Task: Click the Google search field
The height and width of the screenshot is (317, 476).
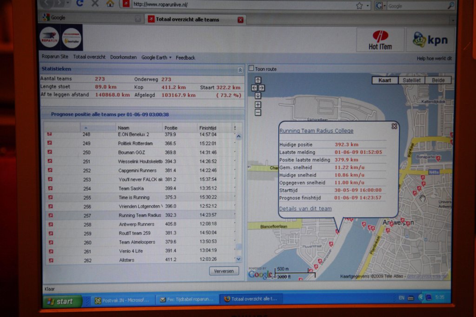Action: [x=417, y=6]
